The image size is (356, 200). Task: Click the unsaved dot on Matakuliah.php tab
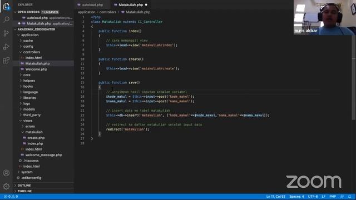click(x=146, y=5)
